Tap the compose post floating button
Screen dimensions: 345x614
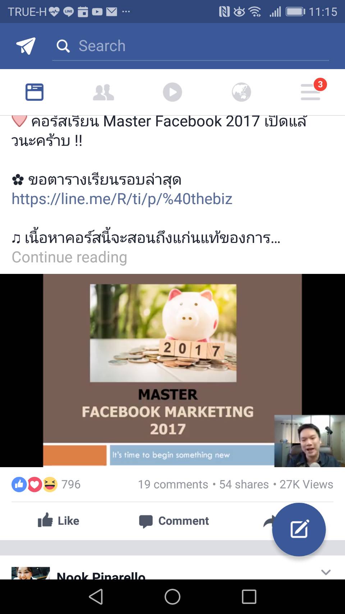pos(299,529)
